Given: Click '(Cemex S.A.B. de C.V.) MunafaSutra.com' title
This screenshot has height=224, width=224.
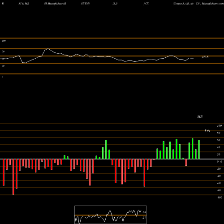Looking at the screenshot, I should [198, 4].
